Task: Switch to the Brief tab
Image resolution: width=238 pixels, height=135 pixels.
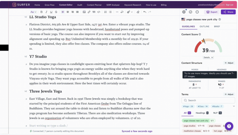Action: (217, 26)
